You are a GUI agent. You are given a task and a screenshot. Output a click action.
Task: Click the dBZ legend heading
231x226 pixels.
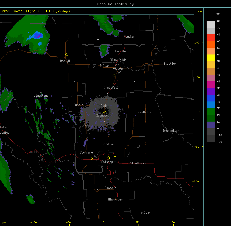217,14
